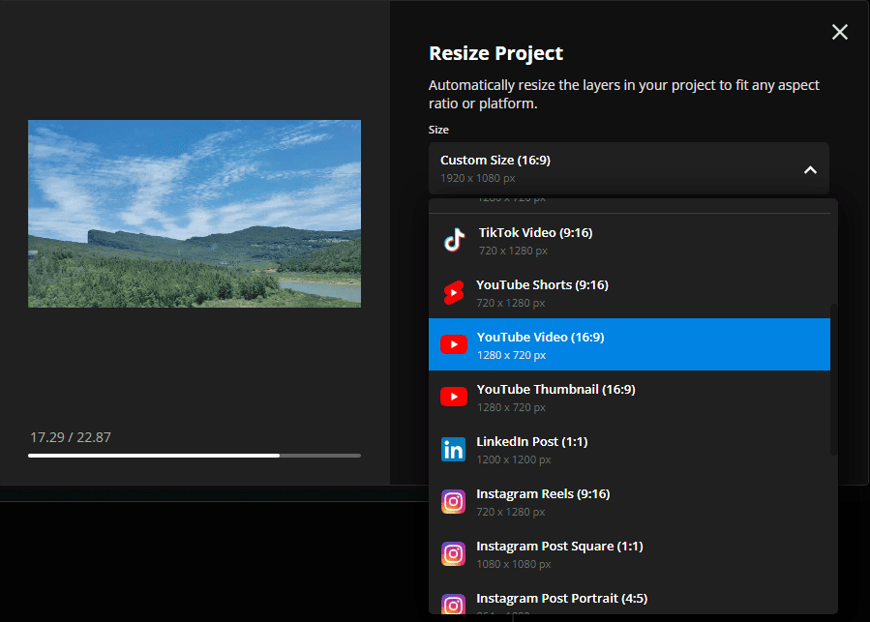Open the Custom Size (16:9) selector

pyautogui.click(x=629, y=168)
